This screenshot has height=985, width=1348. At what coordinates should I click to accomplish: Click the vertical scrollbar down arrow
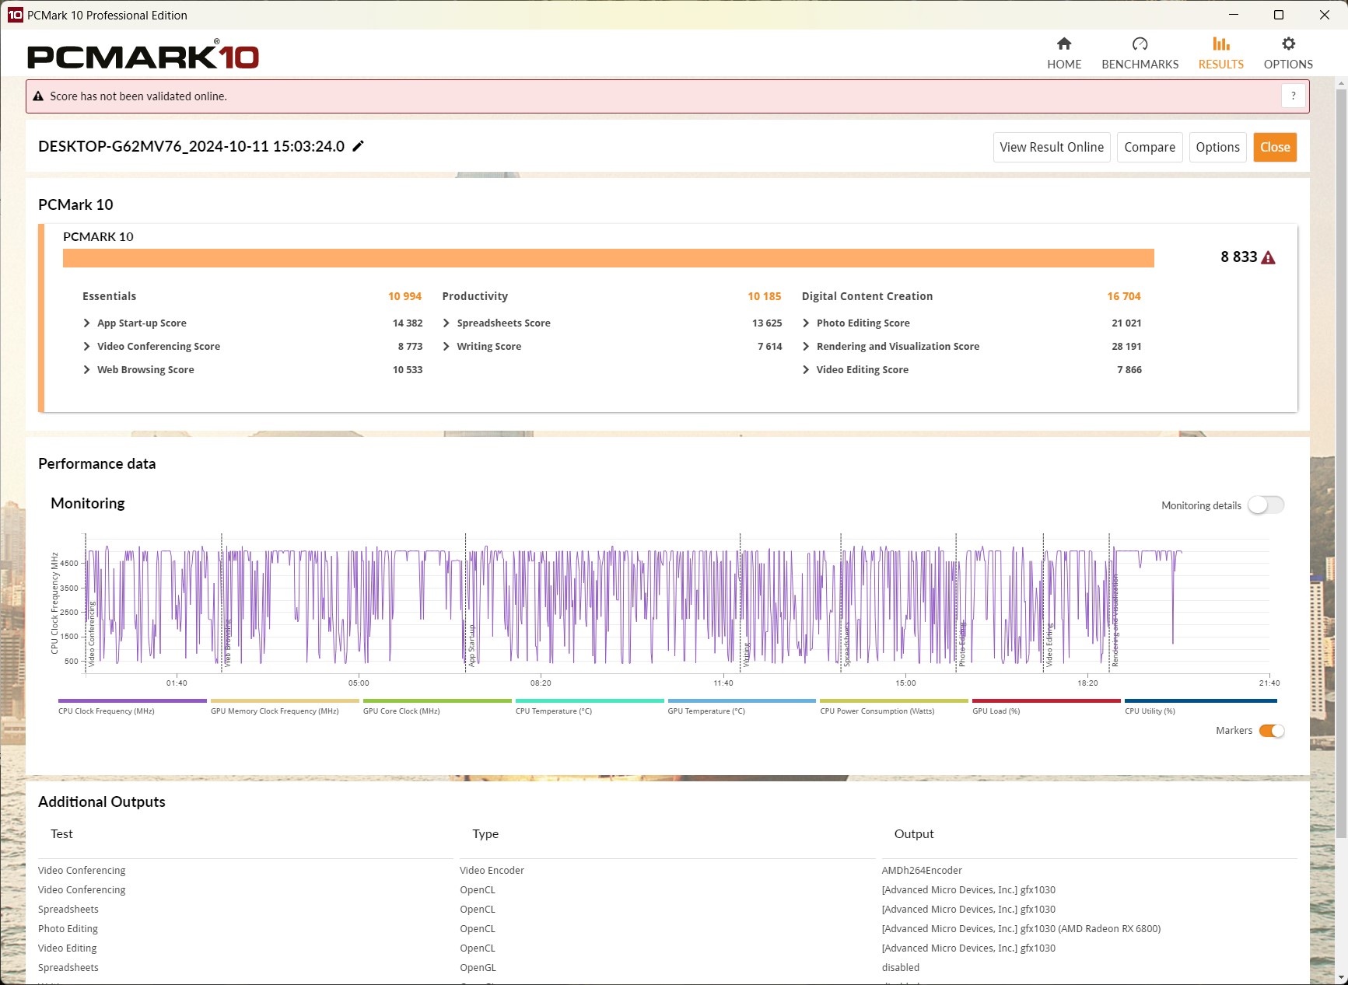tap(1341, 978)
